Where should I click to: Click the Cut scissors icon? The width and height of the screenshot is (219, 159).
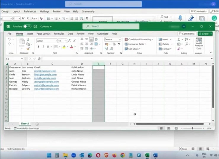pyautogui.click(x=28, y=39)
